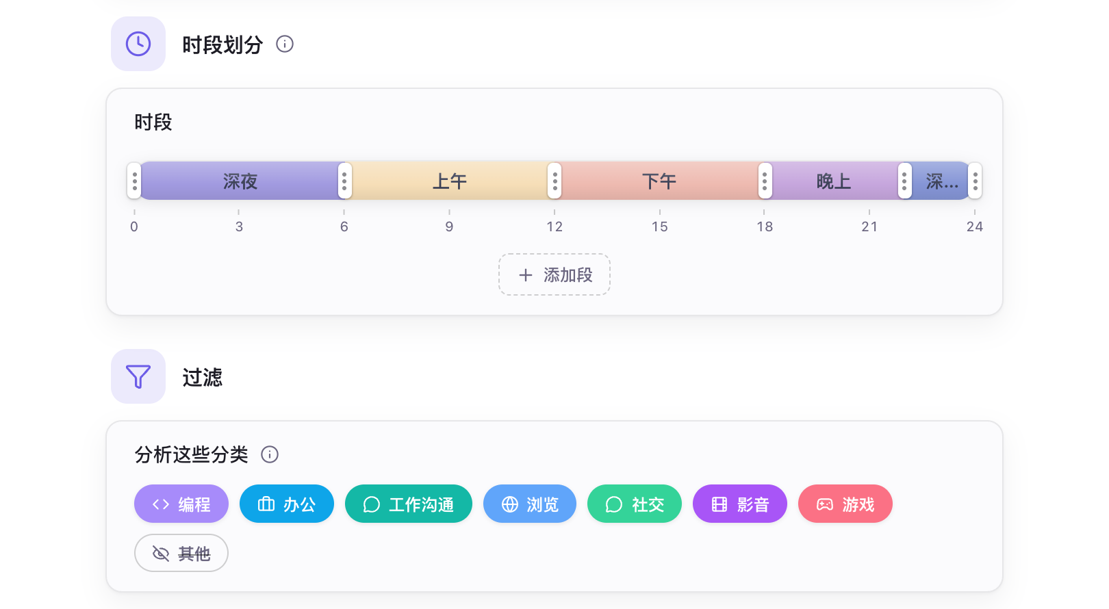Enable the hidden 其他 category chip
Screen dimensions: 1109x609
tap(181, 553)
